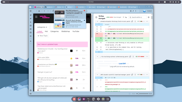Open the Calendar panel in sidebar
182x102 pixels.
pos(31,33)
